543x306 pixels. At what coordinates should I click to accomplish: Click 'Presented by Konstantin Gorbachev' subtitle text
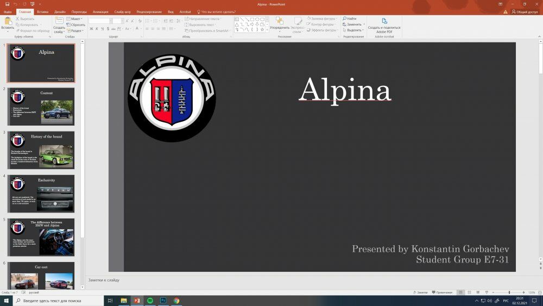(x=431, y=249)
